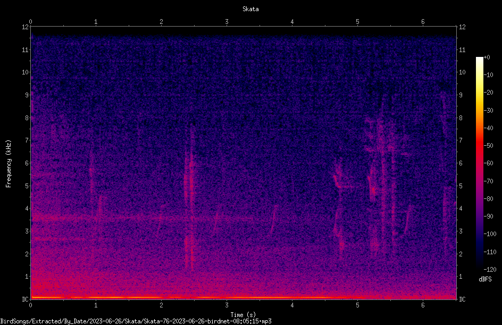Image resolution: width=502 pixels, height=325 pixels.
Task: Click the Skata-76 mp3 file path caption
Action: pos(136,321)
